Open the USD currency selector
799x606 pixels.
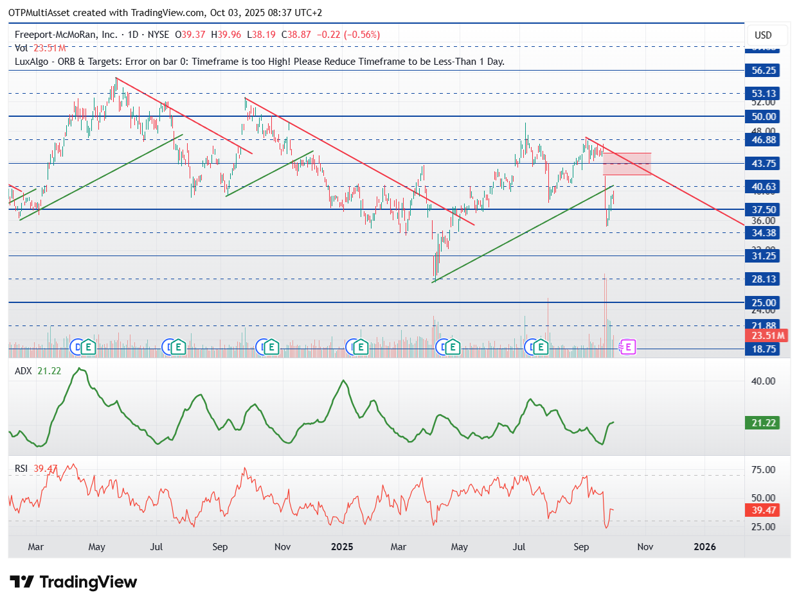tap(763, 35)
